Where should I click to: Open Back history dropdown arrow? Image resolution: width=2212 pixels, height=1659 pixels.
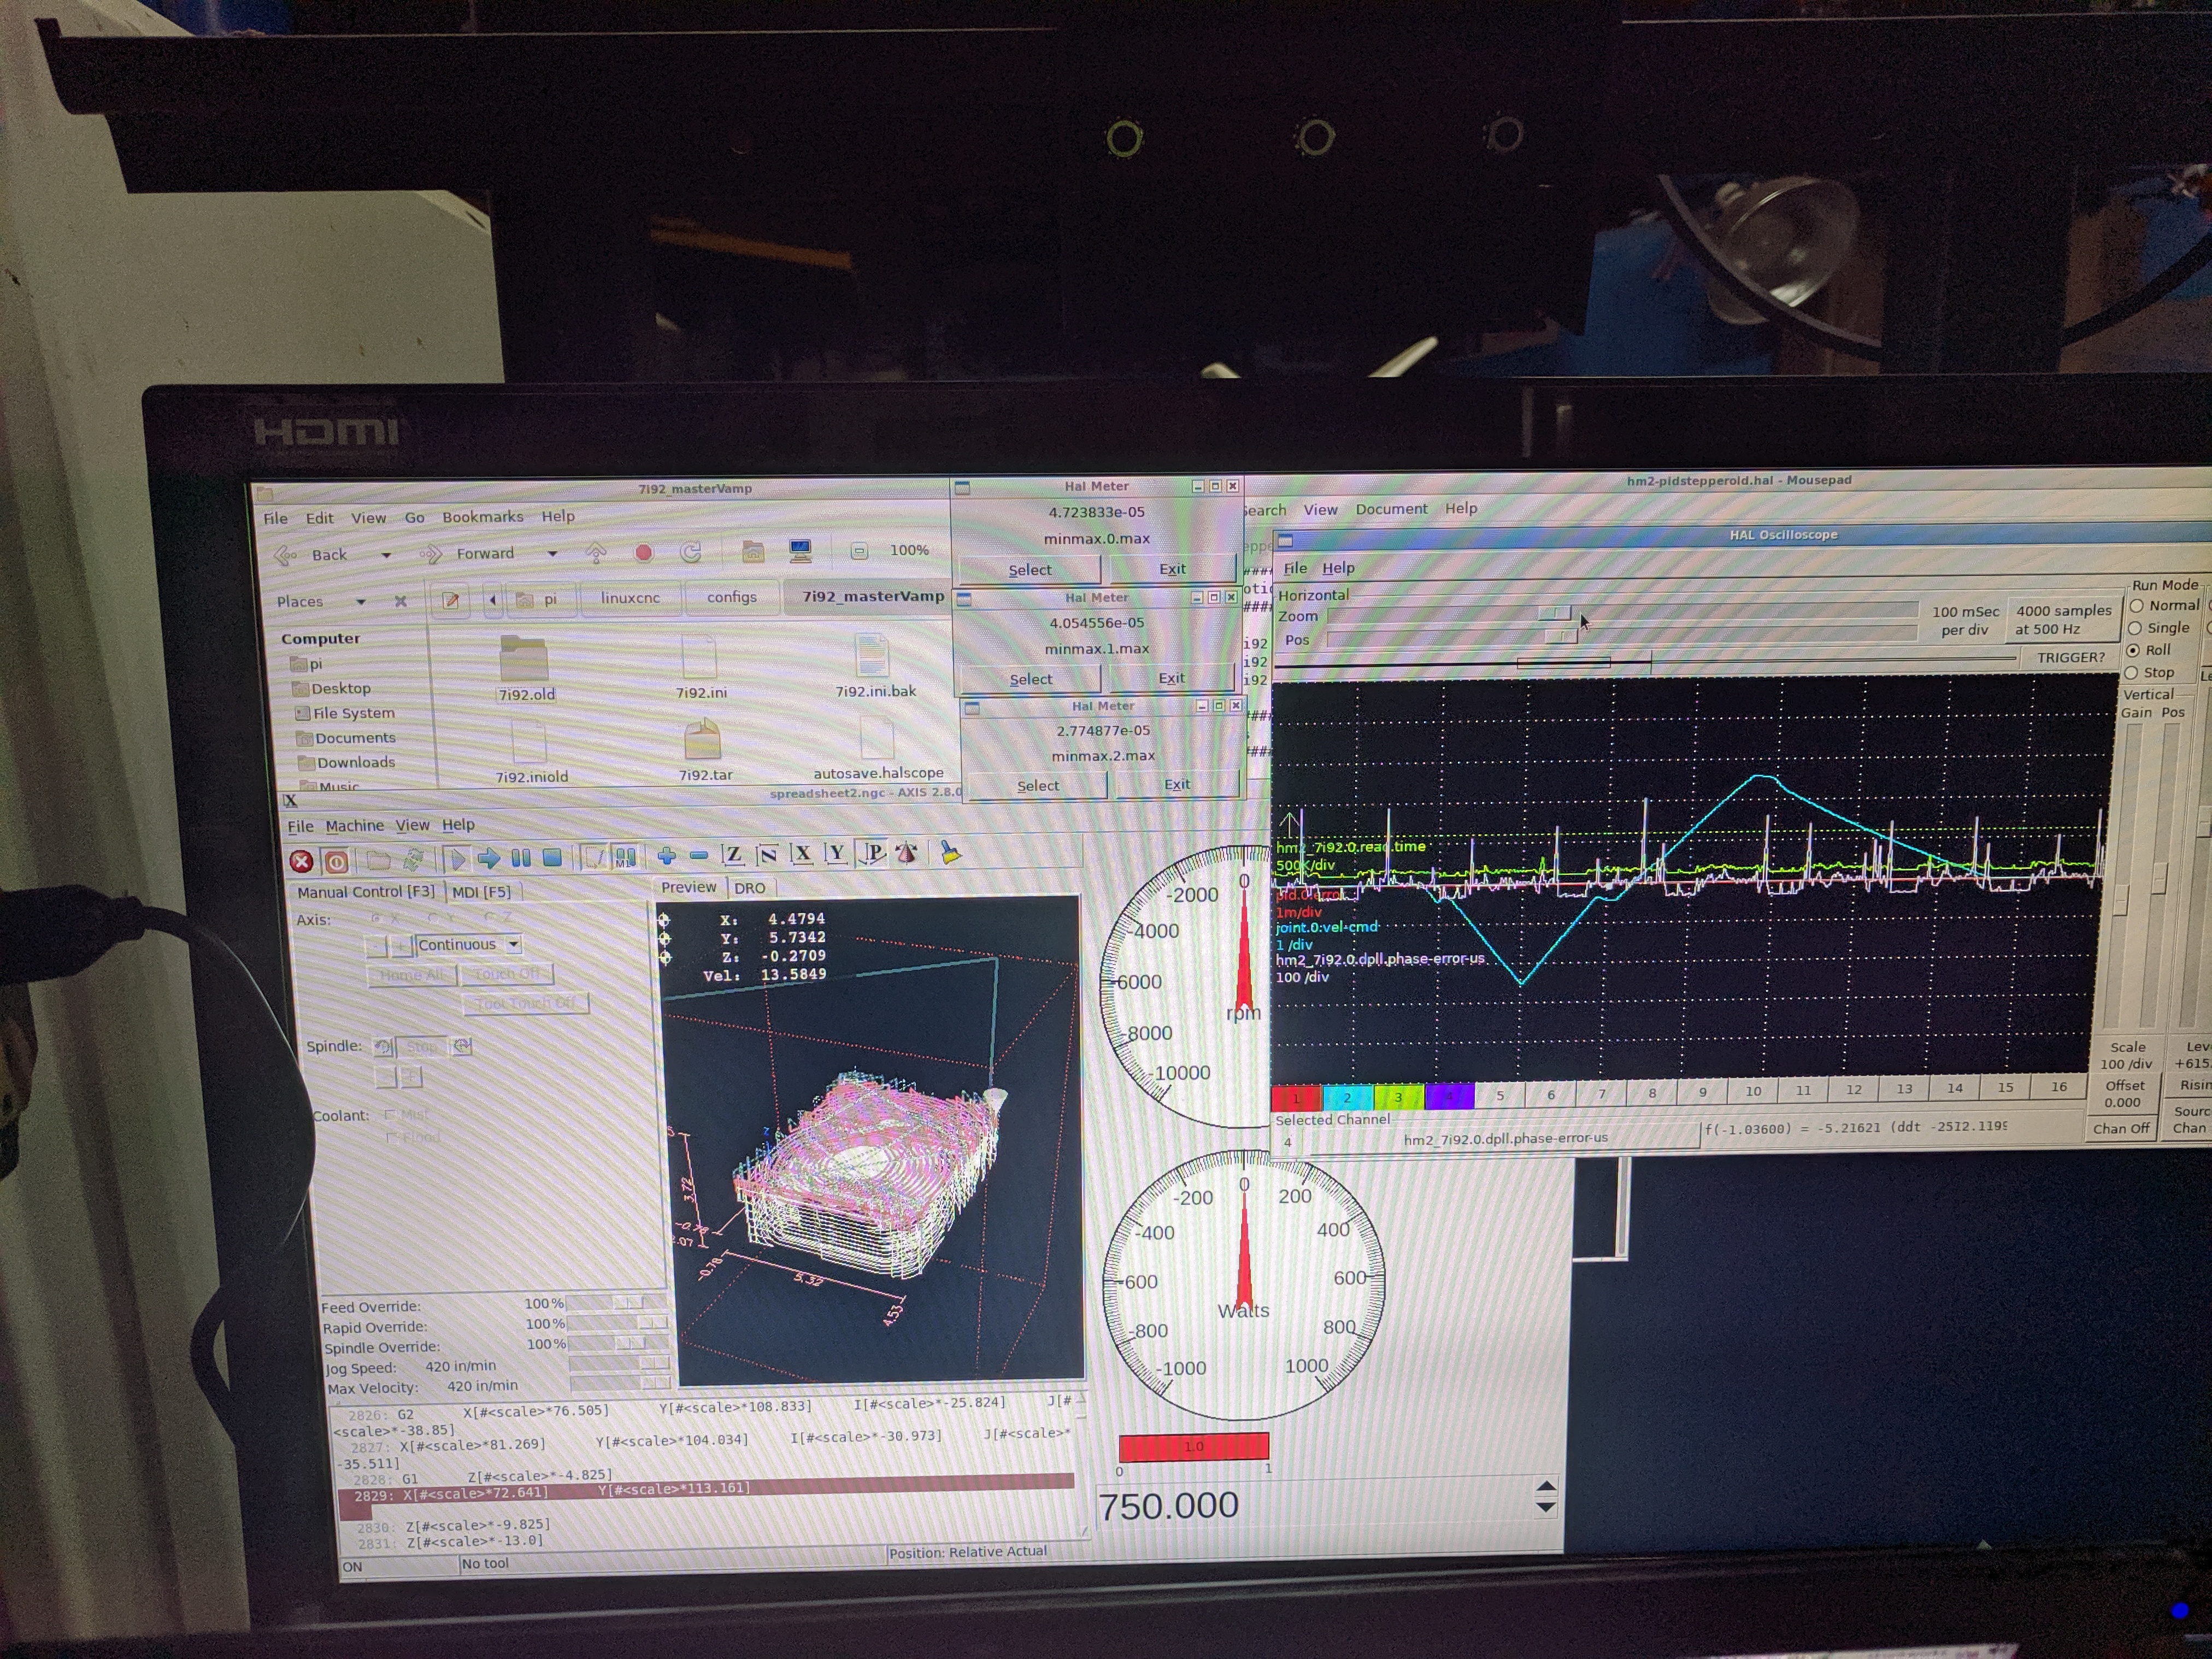[x=386, y=555]
